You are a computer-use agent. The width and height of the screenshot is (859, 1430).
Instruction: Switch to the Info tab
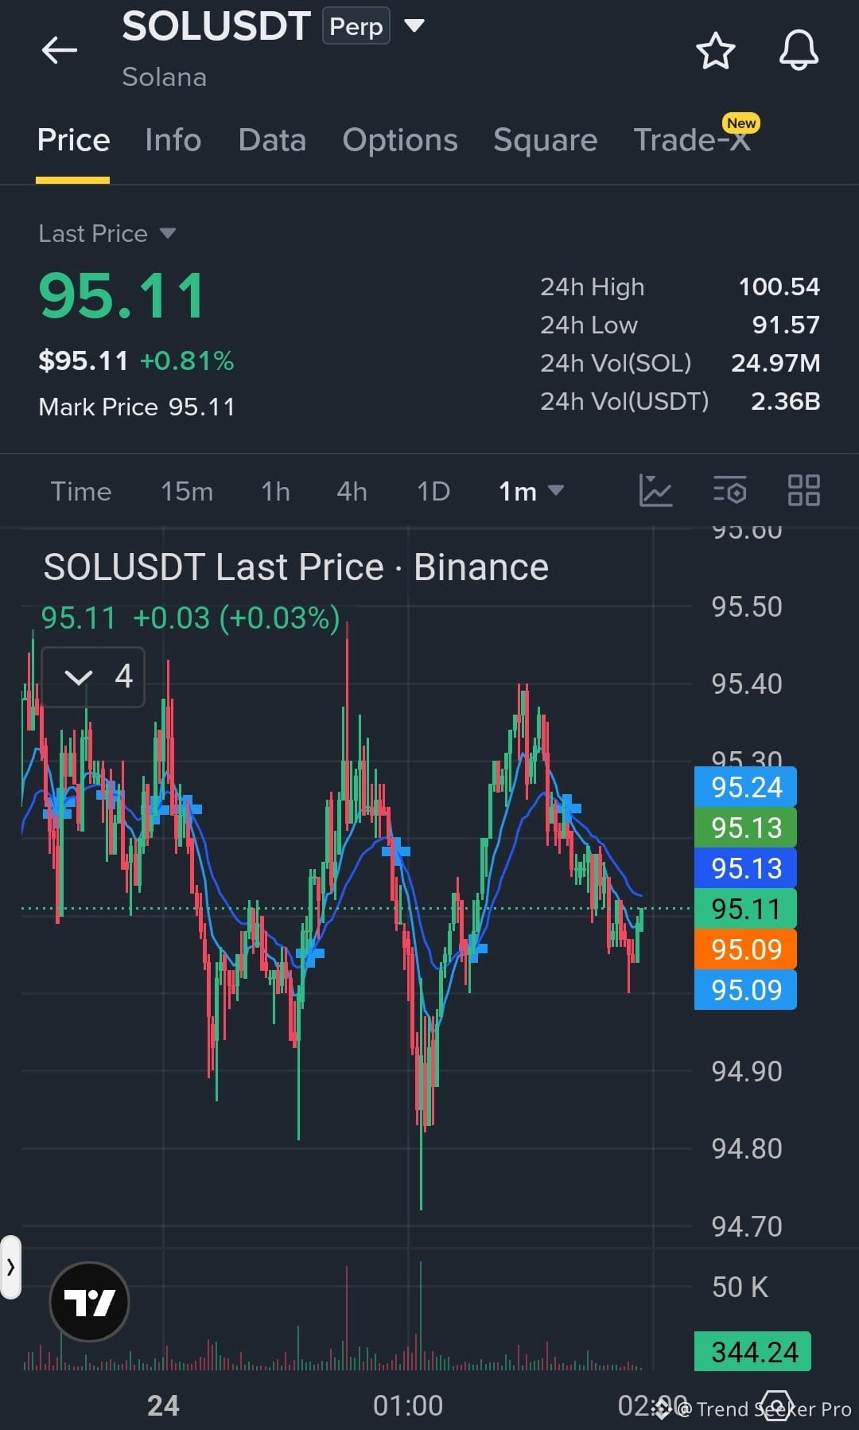pos(173,140)
